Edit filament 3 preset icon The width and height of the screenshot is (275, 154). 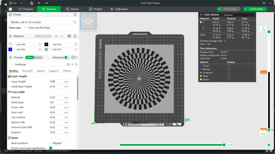(40, 49)
